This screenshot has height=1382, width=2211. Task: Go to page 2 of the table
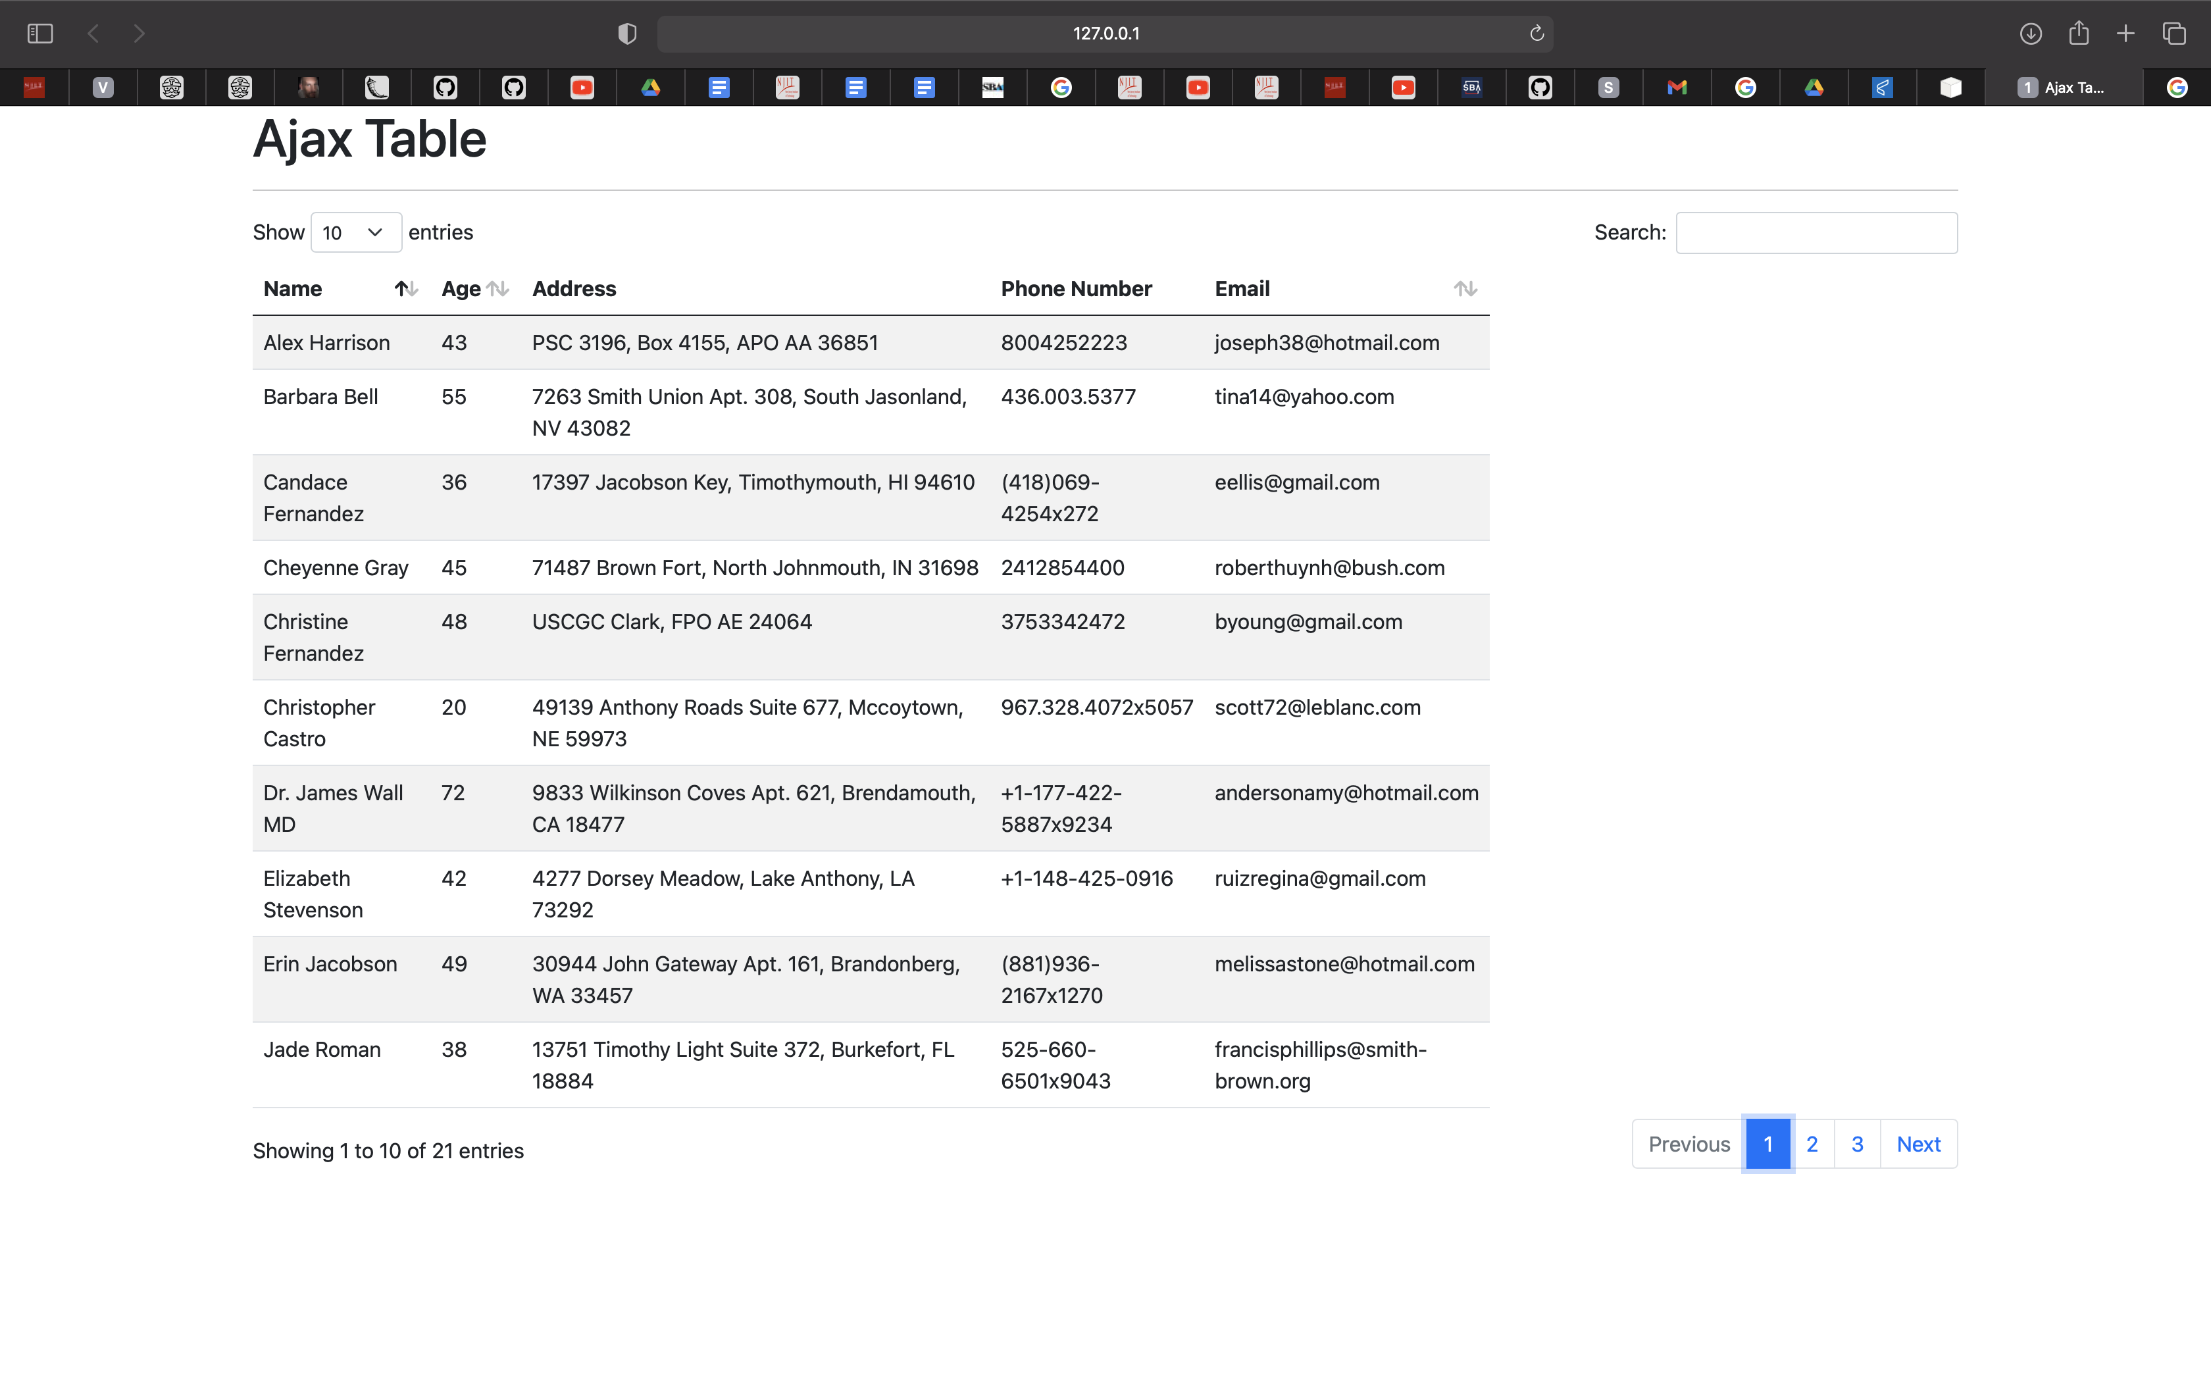click(x=1812, y=1144)
